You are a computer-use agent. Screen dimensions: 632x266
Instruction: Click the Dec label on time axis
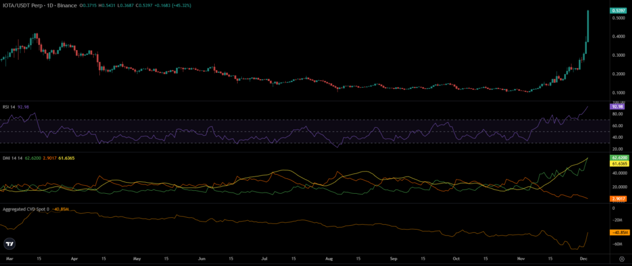pos(584,259)
